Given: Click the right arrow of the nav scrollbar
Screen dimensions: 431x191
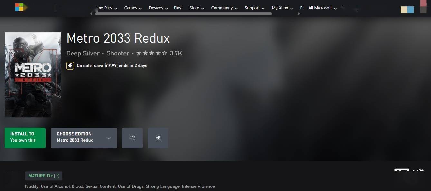Looking at the screenshot, I should tap(299, 14).
